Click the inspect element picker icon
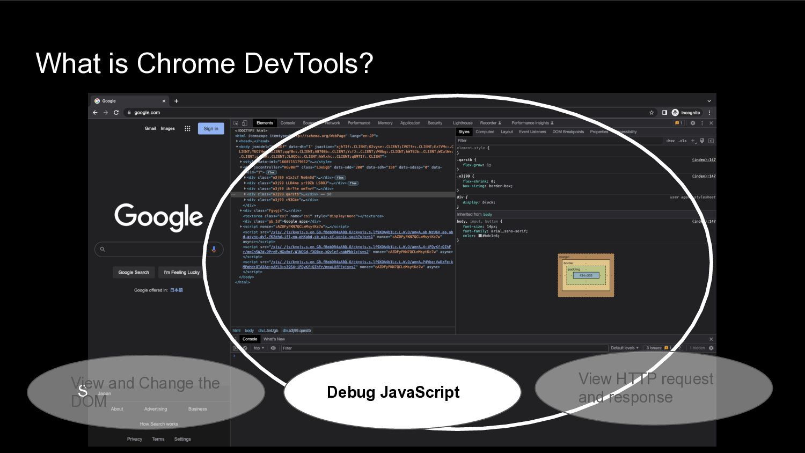 236,123
